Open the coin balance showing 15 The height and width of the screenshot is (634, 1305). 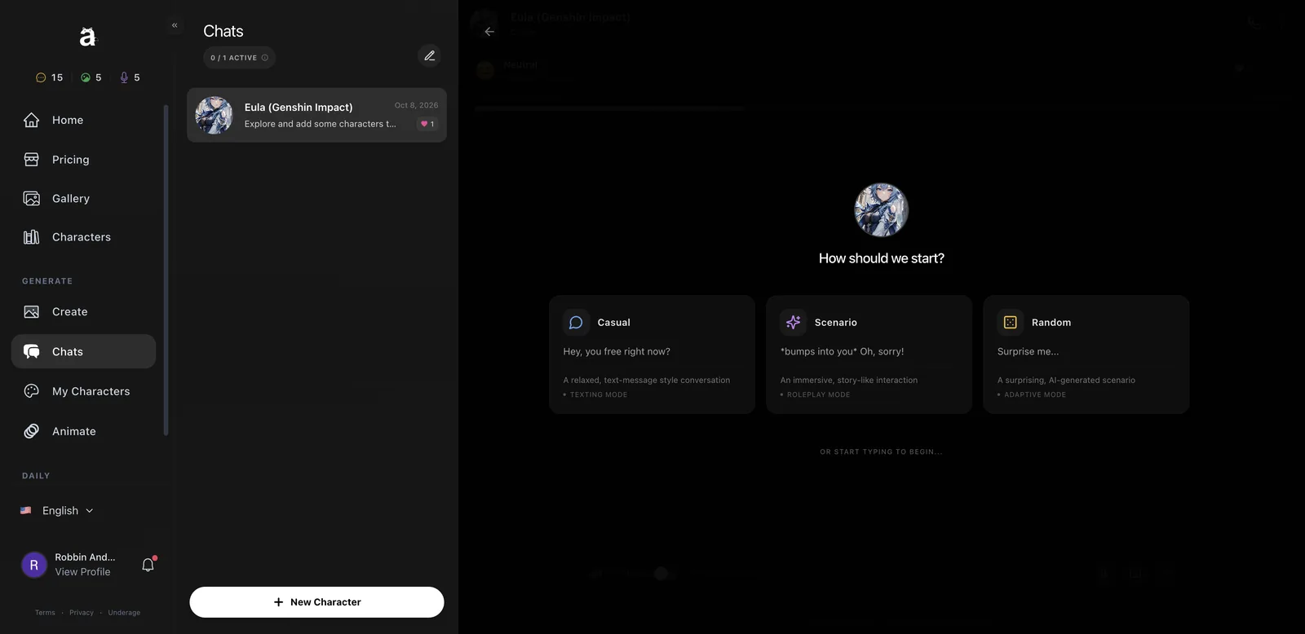click(49, 77)
